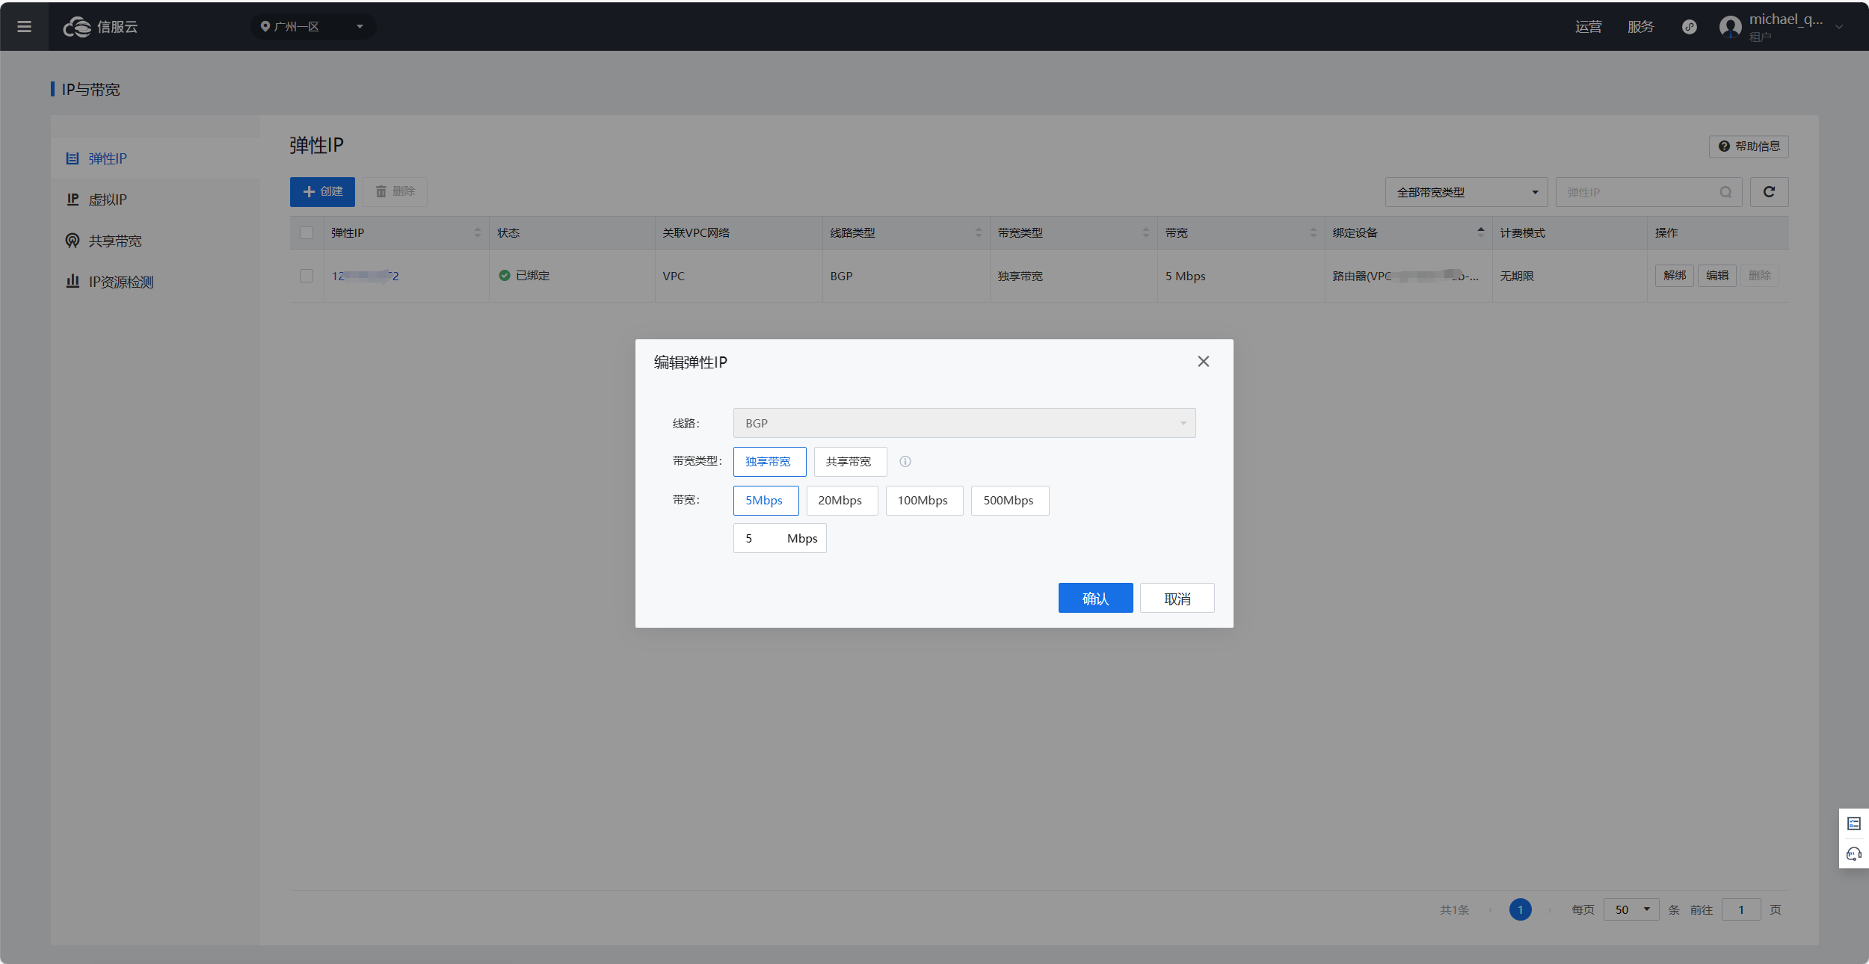Viewport: 1869px width, 964px height.
Task: Click the bandwidth type info icon
Action: click(x=905, y=462)
